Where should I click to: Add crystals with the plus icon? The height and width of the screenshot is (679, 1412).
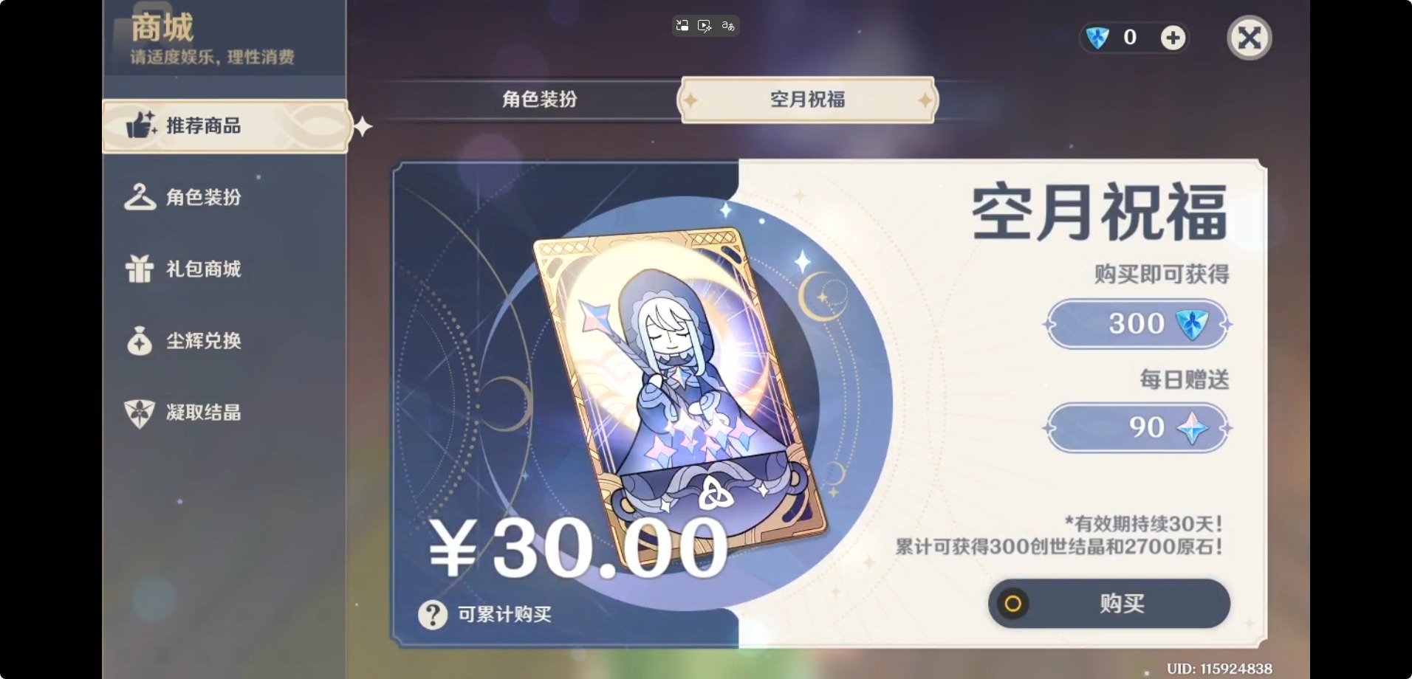pyautogui.click(x=1173, y=38)
